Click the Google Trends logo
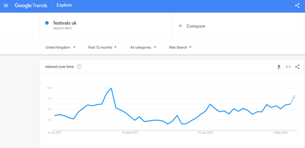 [31, 5]
